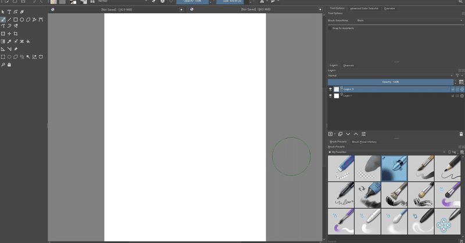The width and height of the screenshot is (465, 243).
Task: Select the Assistant tool
Action: pyautogui.click(x=3, y=49)
